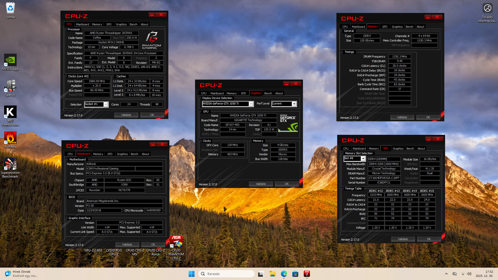498x280 pixels.
Task: Select the SPD tab in Memory window
Action: (x=385, y=27)
